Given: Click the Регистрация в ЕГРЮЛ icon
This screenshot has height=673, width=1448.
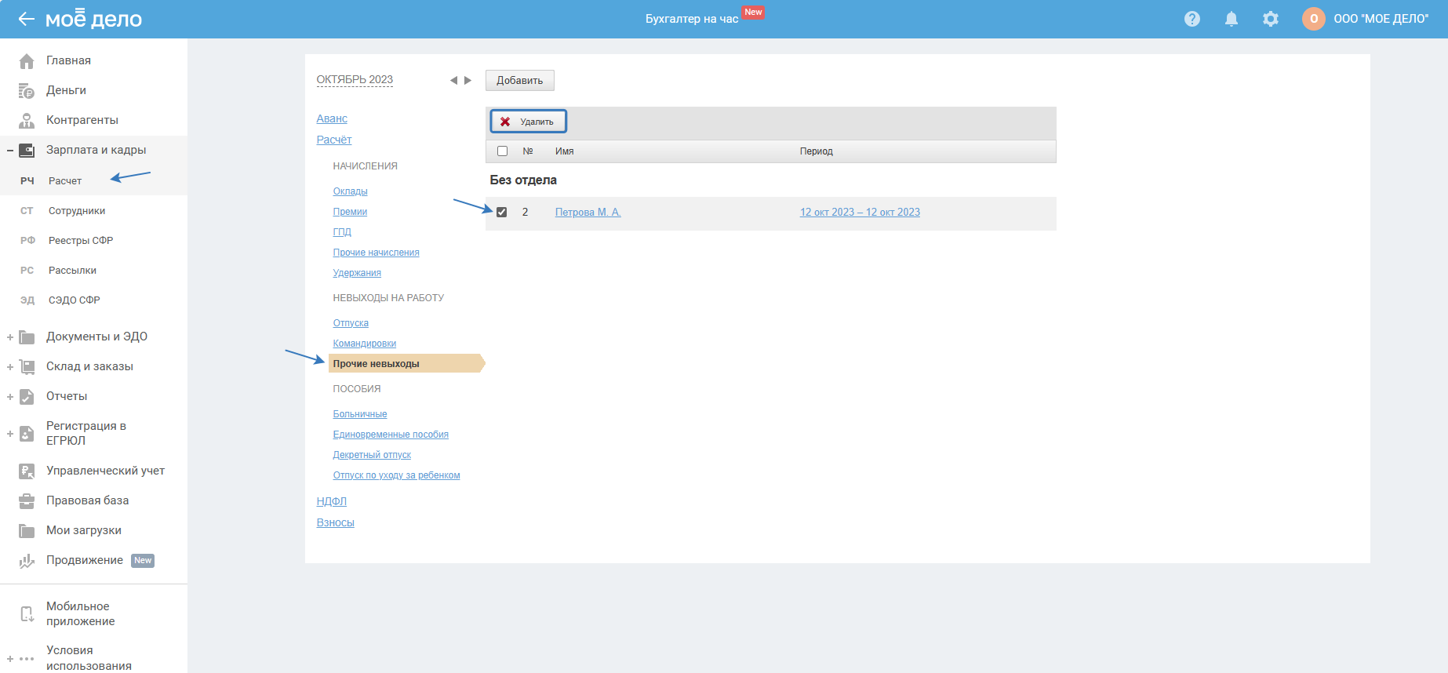Looking at the screenshot, I should (x=27, y=434).
